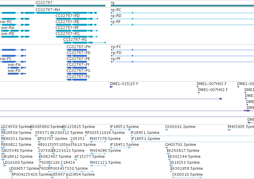Select EST IP18651.5prime
The width and height of the screenshot is (254, 179).
(x=121, y=130)
